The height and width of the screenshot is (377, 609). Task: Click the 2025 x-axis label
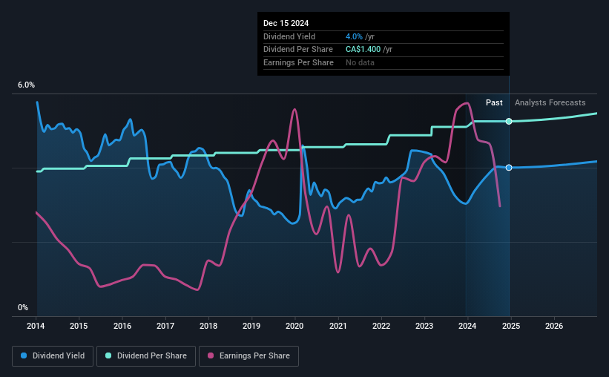(511, 326)
